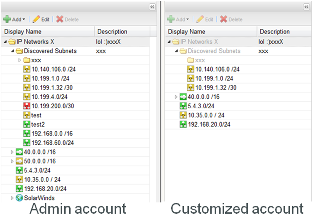Select 10.35.0.0 / 24 text in Customized panel

coord(206,115)
